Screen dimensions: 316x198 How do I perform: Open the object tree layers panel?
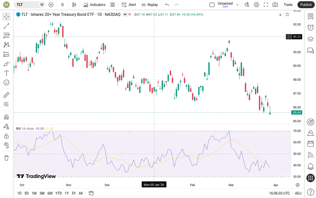point(310,39)
